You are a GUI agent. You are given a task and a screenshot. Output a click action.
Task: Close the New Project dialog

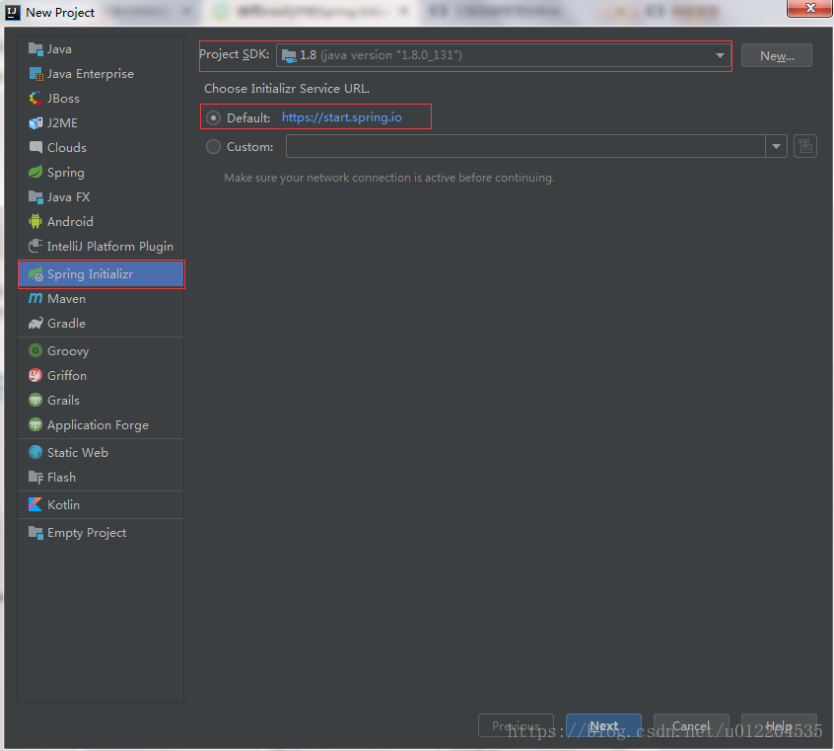pos(809,8)
